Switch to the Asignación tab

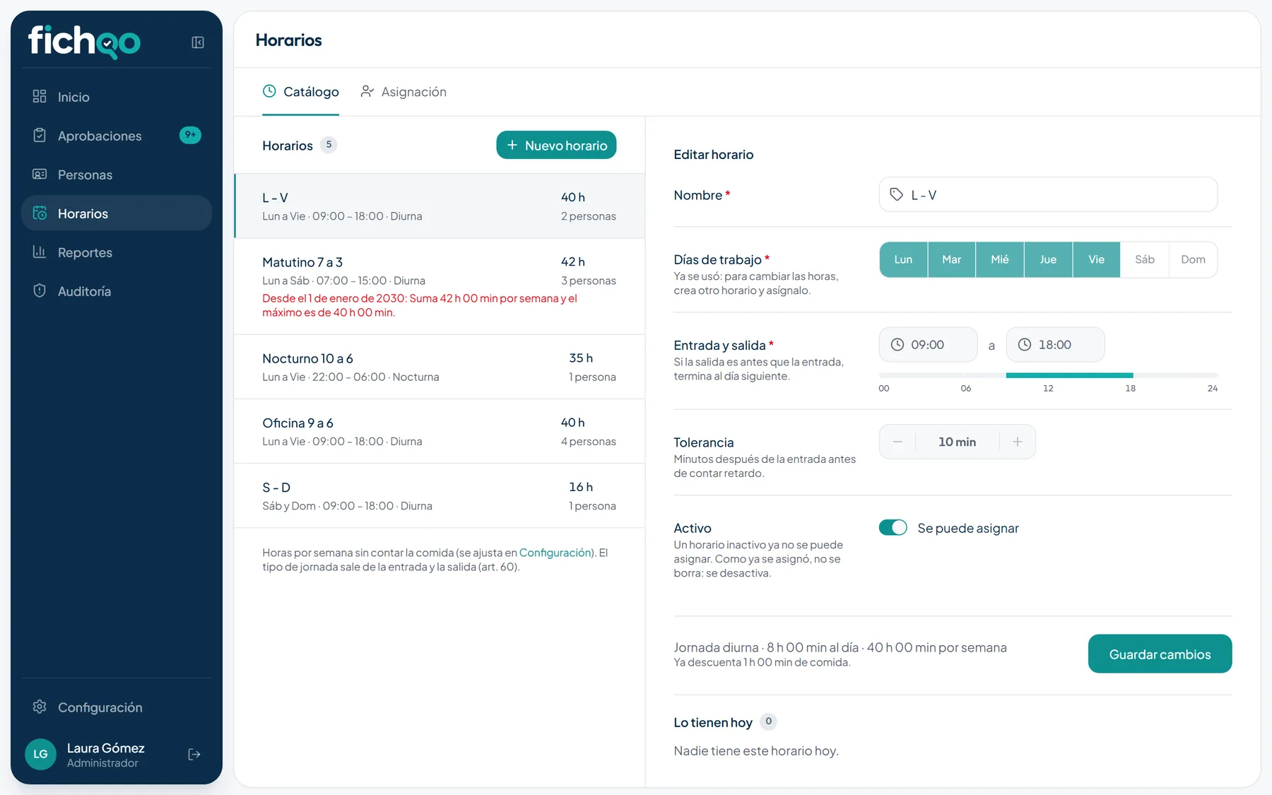404,92
